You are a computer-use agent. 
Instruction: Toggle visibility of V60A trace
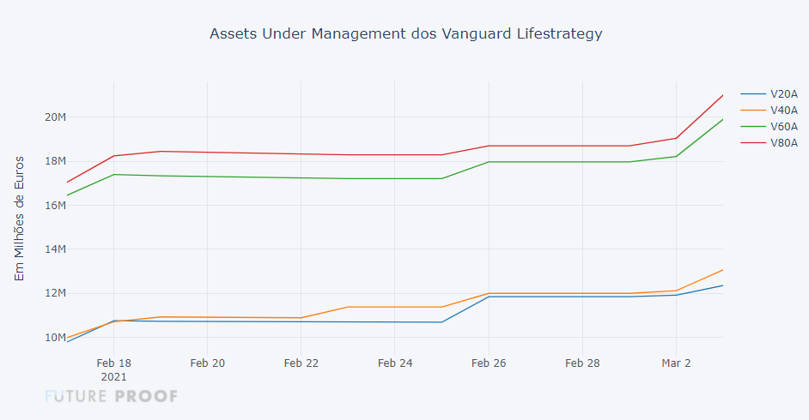coord(784,126)
